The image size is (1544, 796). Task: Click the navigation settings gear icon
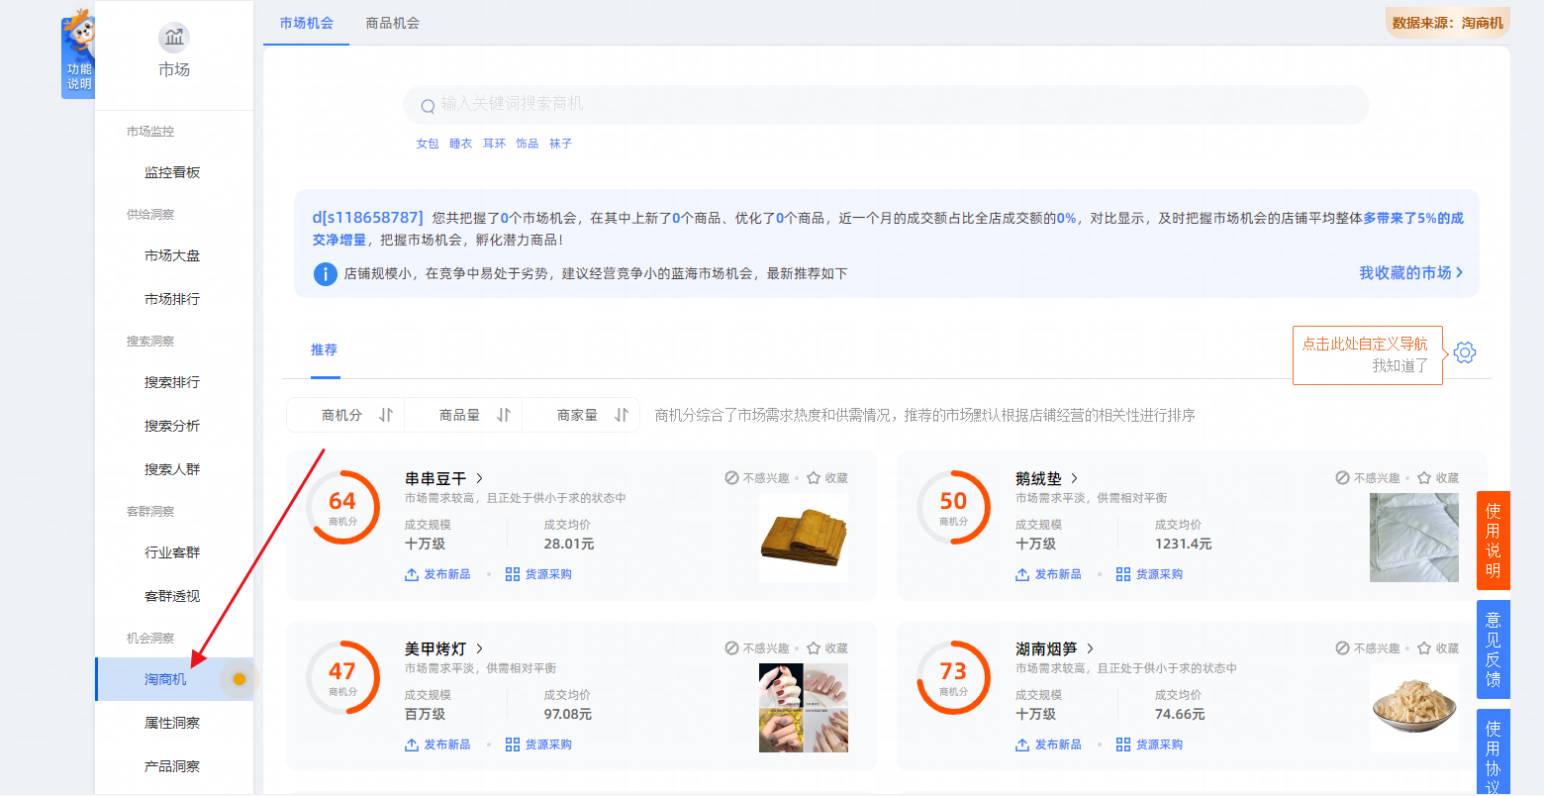[1465, 352]
